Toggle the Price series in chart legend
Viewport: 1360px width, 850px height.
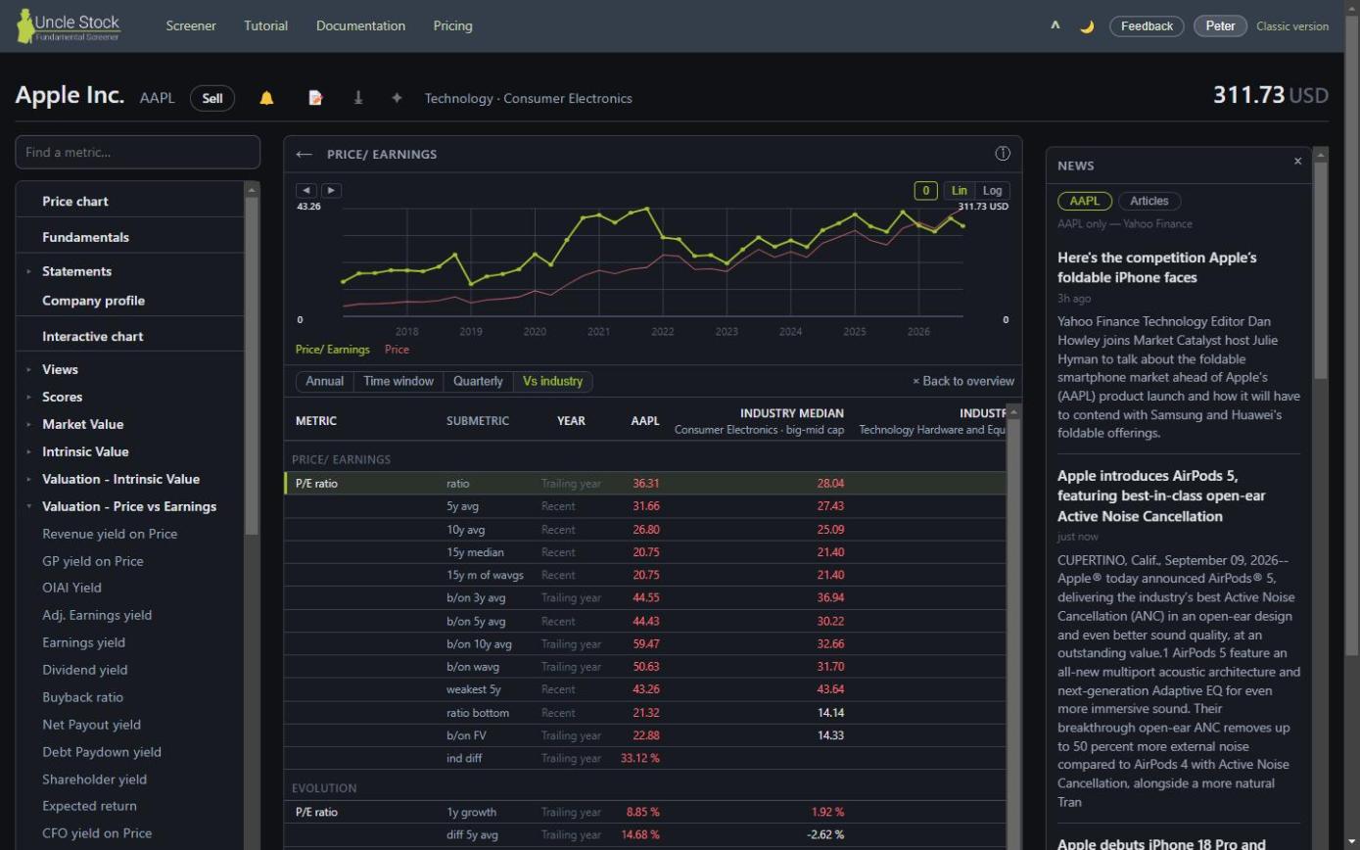point(397,350)
